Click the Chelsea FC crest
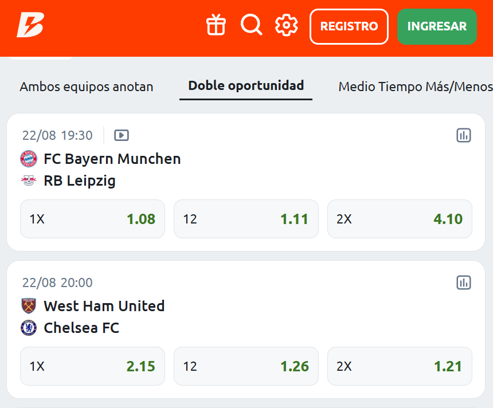 (x=29, y=328)
